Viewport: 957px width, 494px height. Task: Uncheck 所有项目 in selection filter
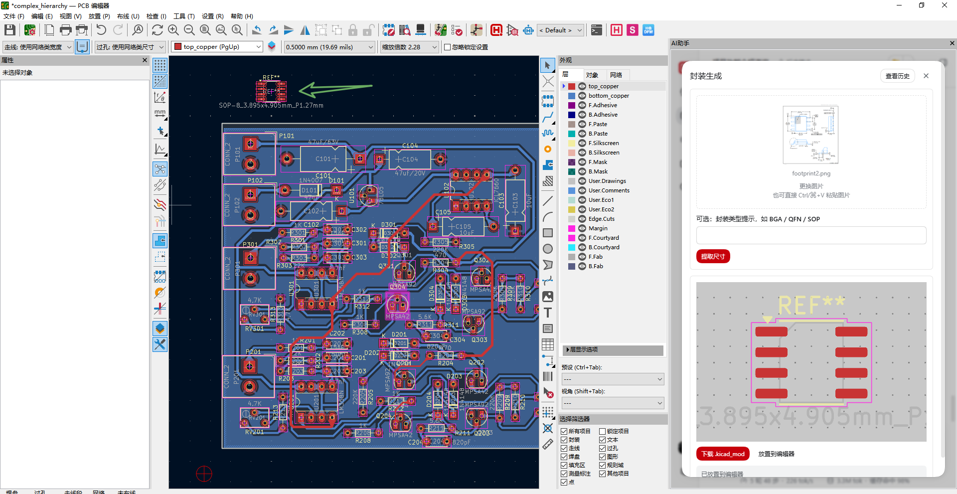tap(564, 431)
